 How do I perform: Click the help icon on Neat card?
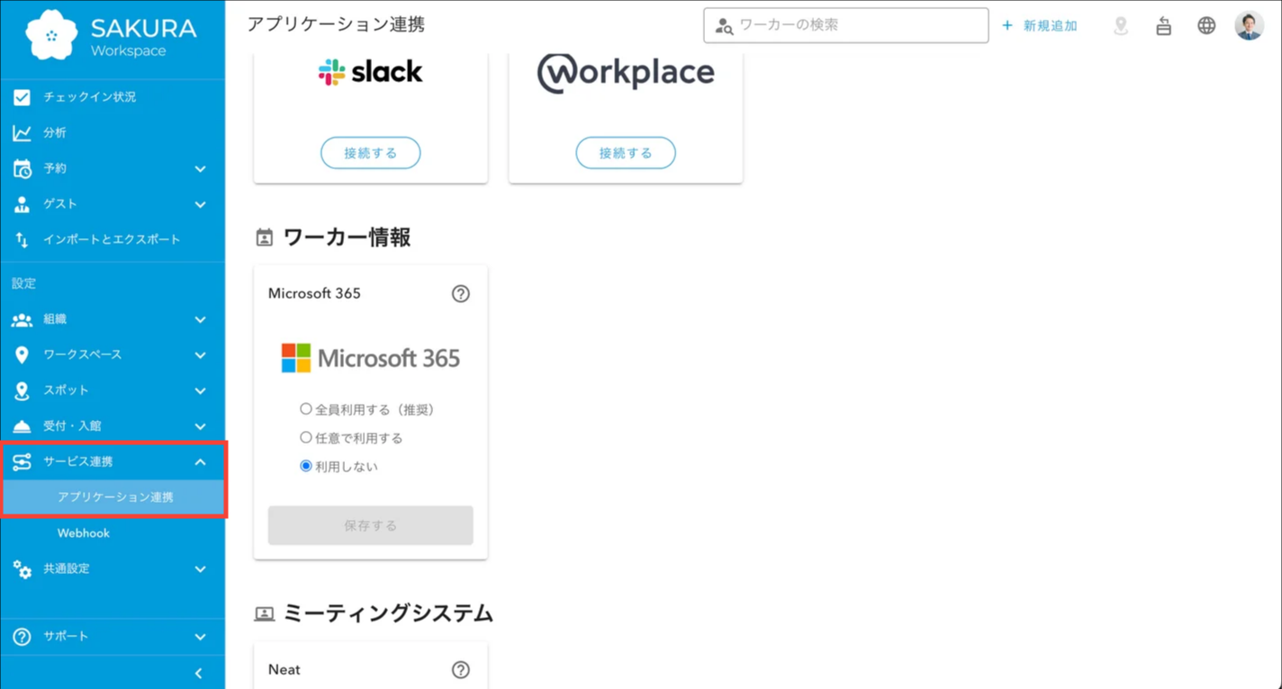[x=460, y=670]
